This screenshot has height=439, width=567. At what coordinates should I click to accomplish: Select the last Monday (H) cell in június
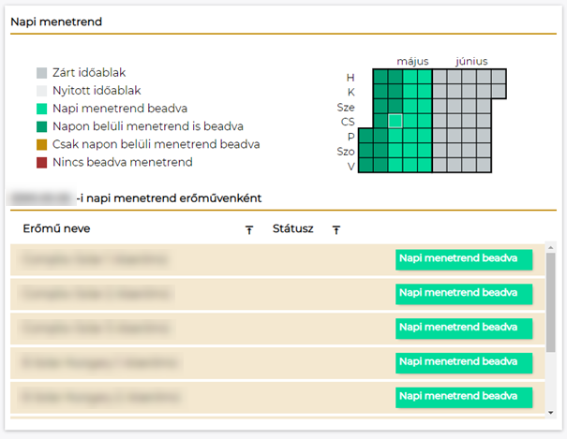pyautogui.click(x=499, y=77)
